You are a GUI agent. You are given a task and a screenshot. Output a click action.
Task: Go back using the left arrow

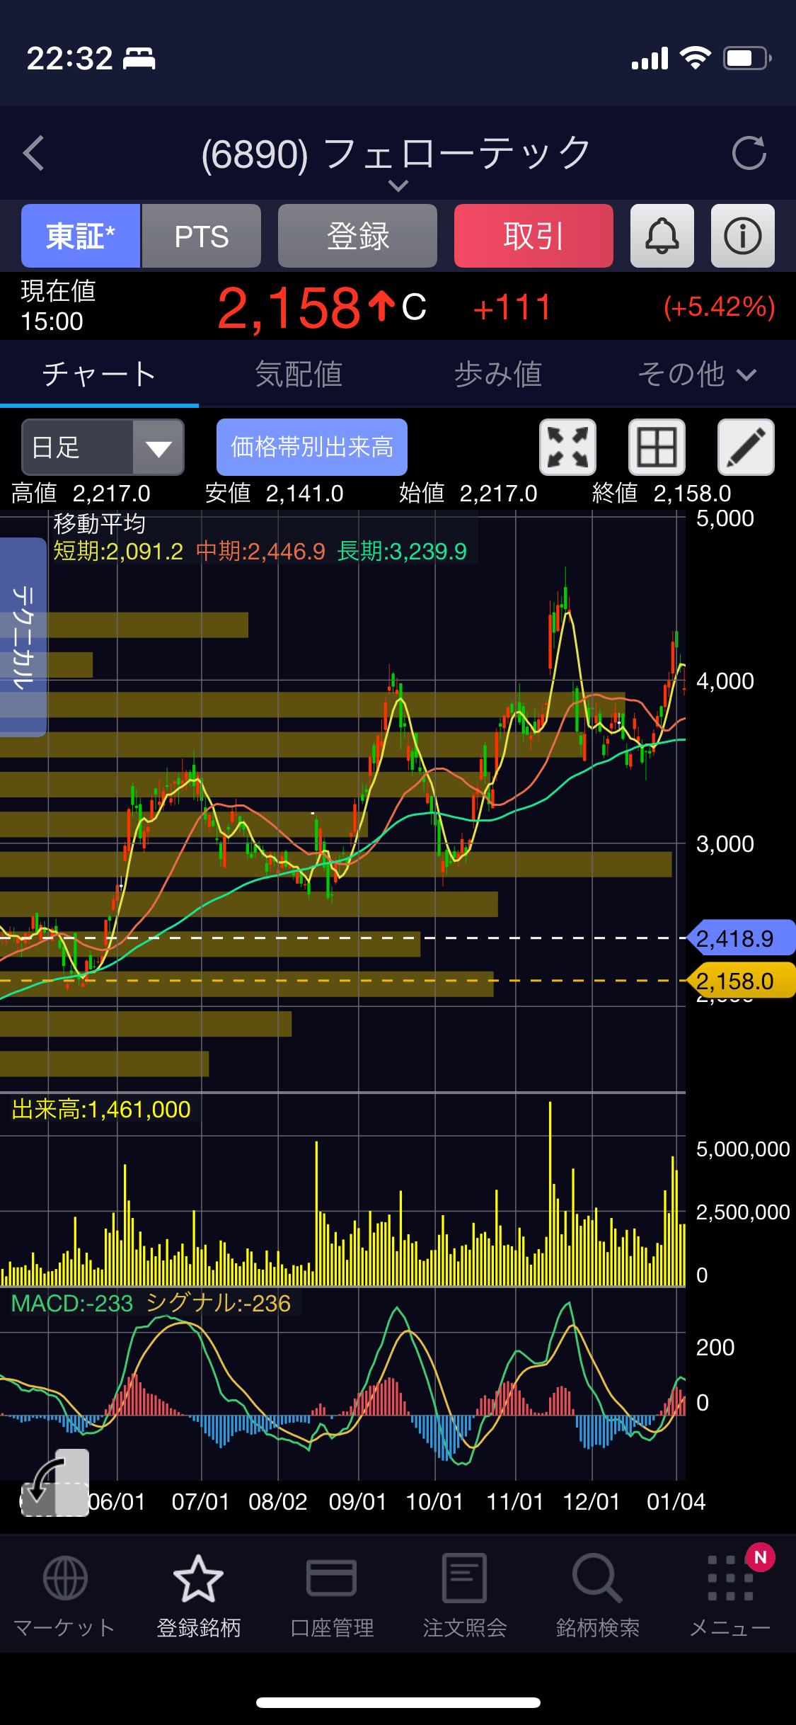pyautogui.click(x=34, y=153)
